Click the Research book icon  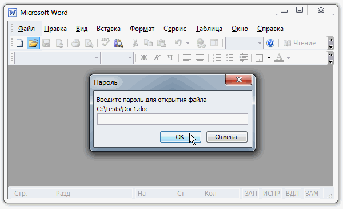tap(119, 43)
